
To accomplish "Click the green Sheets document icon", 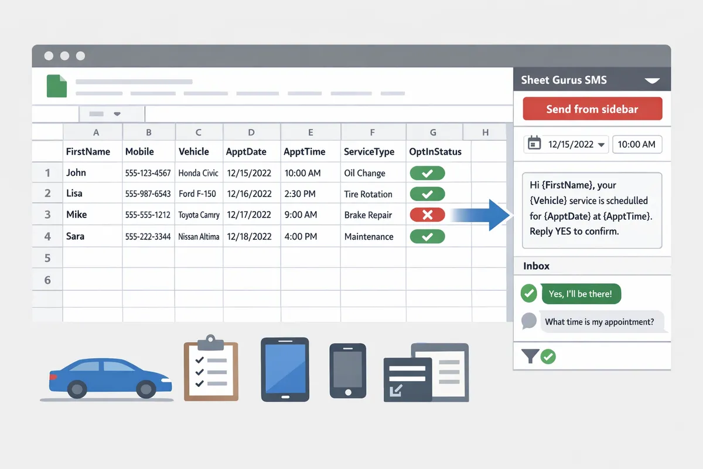I will pos(57,86).
